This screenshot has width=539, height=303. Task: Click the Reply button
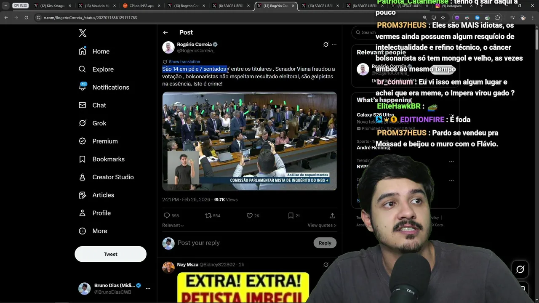pyautogui.click(x=325, y=243)
